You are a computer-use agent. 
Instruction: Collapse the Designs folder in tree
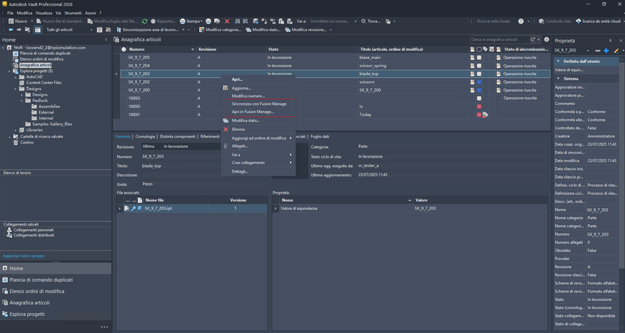(16, 89)
